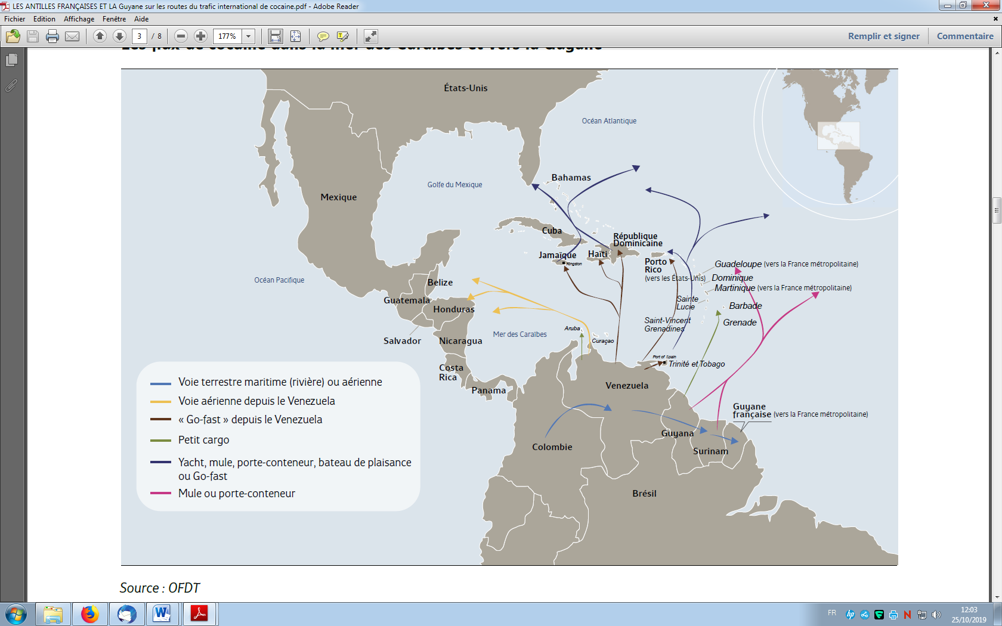Open the Fichier menu

point(15,19)
